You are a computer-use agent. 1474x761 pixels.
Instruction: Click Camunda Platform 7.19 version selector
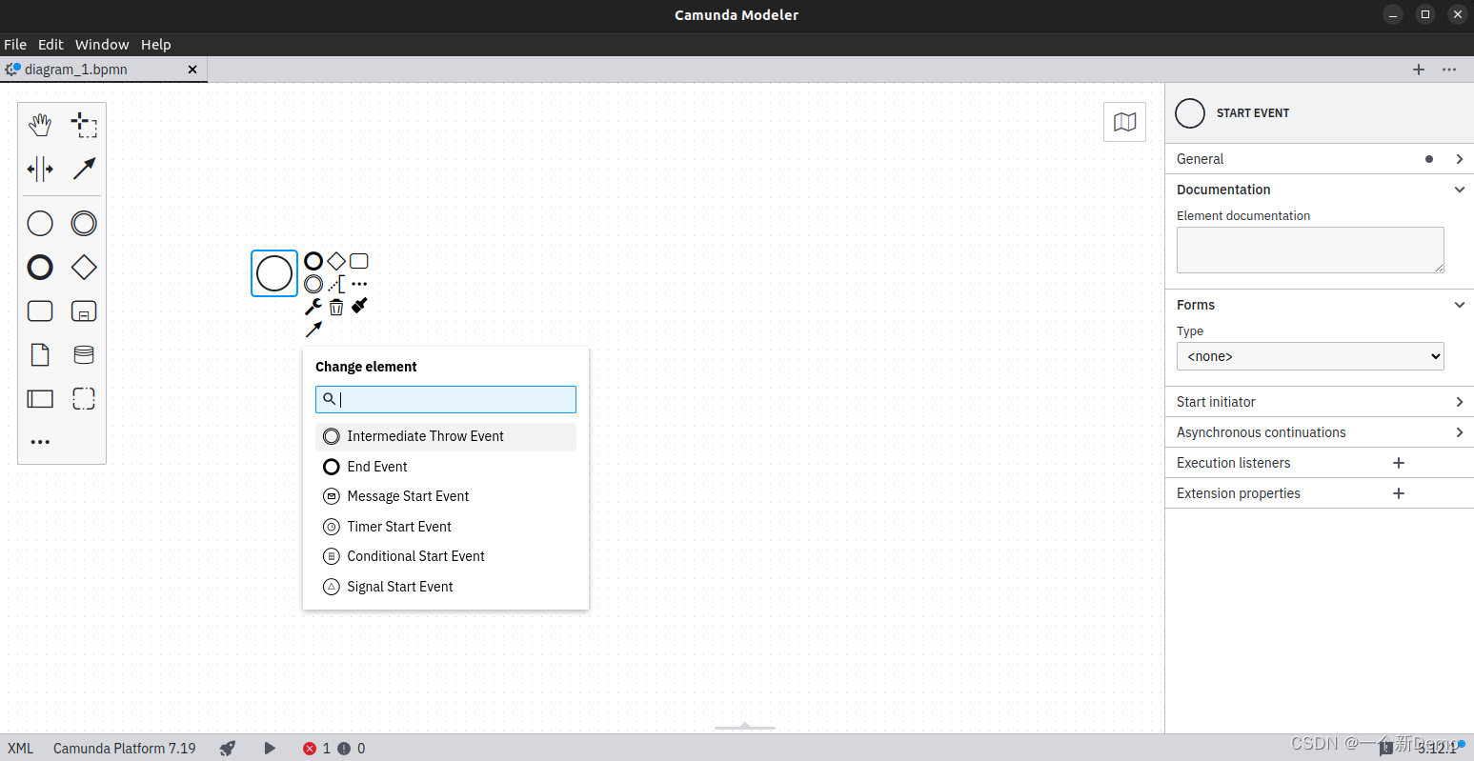tap(125, 749)
